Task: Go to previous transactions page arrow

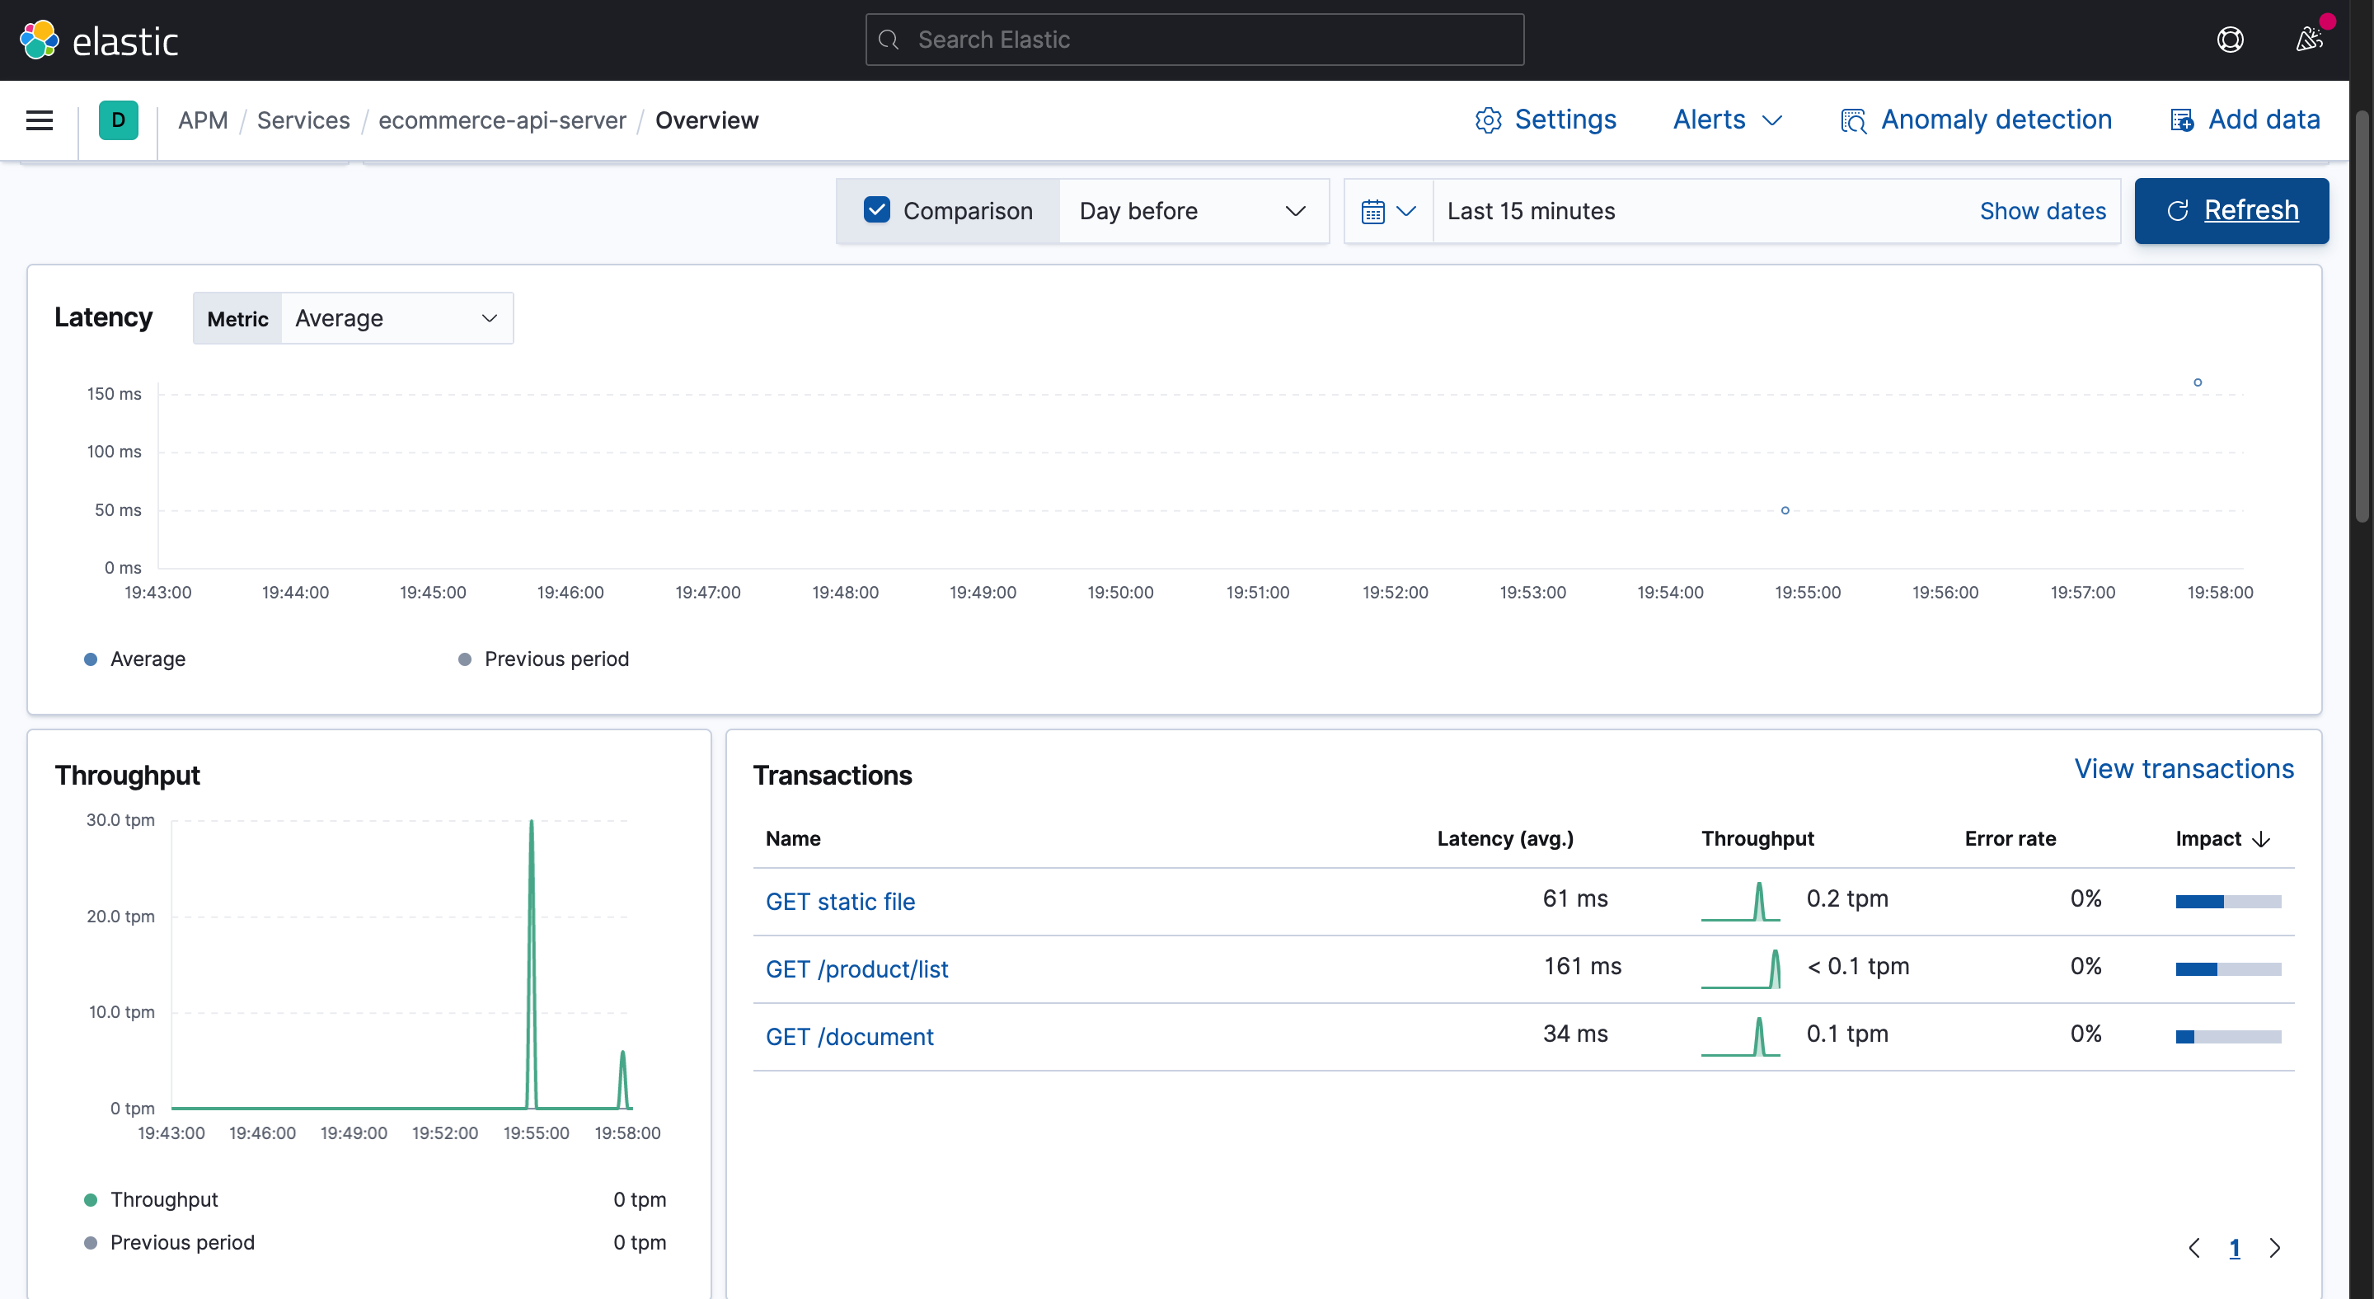Action: (2194, 1247)
